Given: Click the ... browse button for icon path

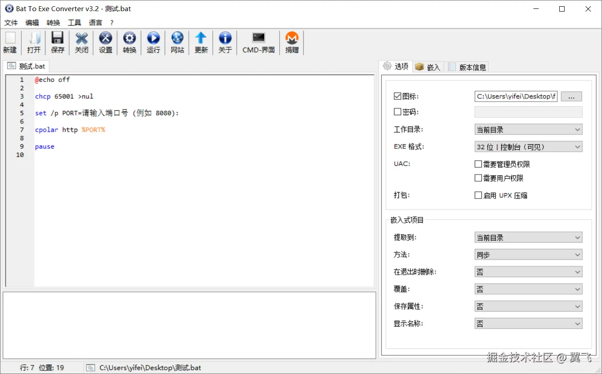Looking at the screenshot, I should (571, 96).
